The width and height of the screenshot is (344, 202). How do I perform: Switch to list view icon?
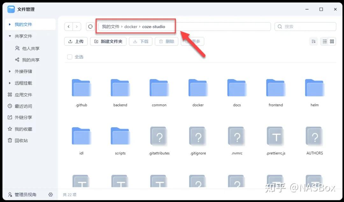click(325, 41)
